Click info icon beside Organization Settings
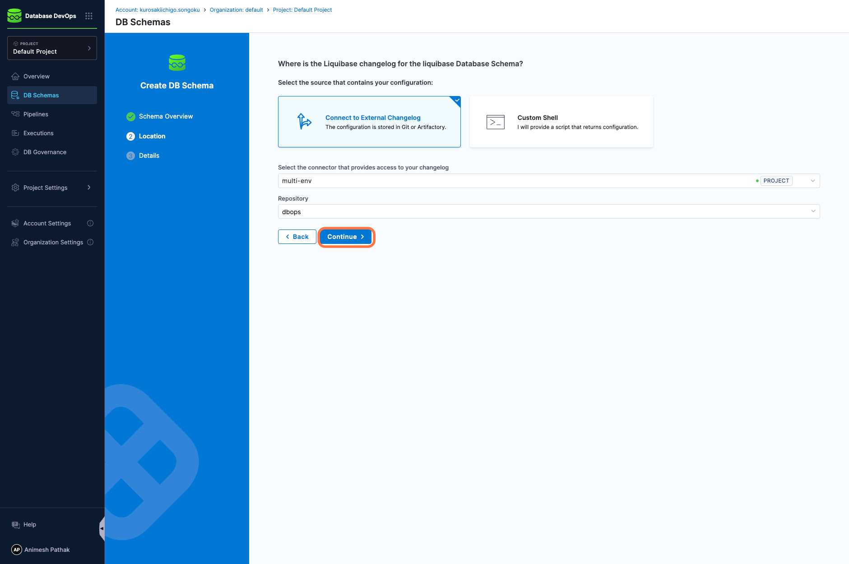Image resolution: width=849 pixels, height=564 pixels. [90, 242]
